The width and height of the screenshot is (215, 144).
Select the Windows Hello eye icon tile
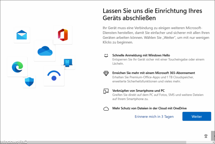coord(54,76)
